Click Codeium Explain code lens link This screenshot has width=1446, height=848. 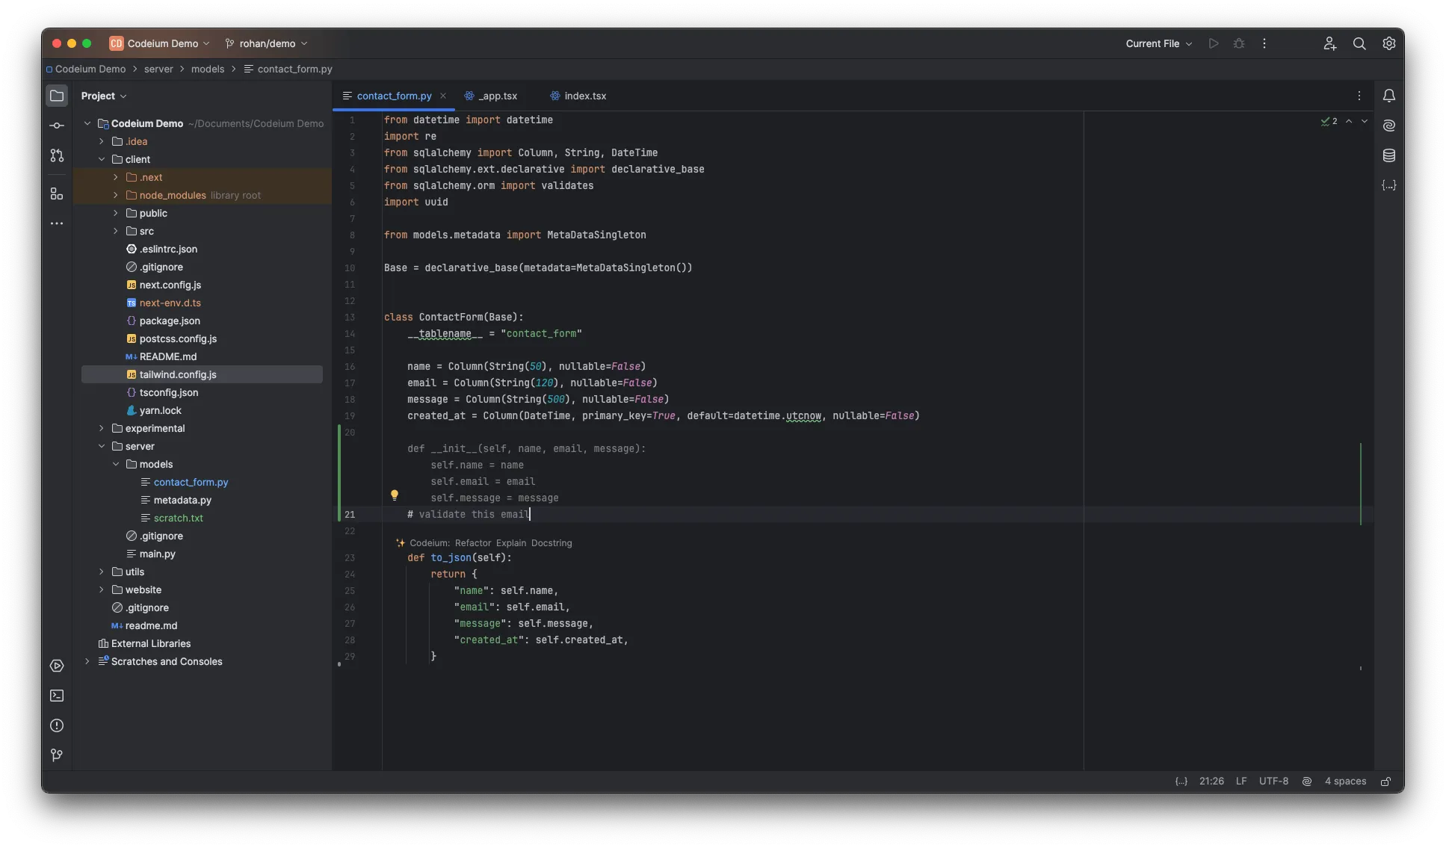511,543
